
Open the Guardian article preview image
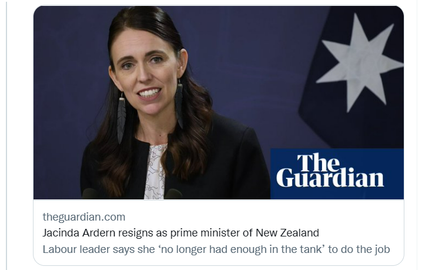point(219,102)
